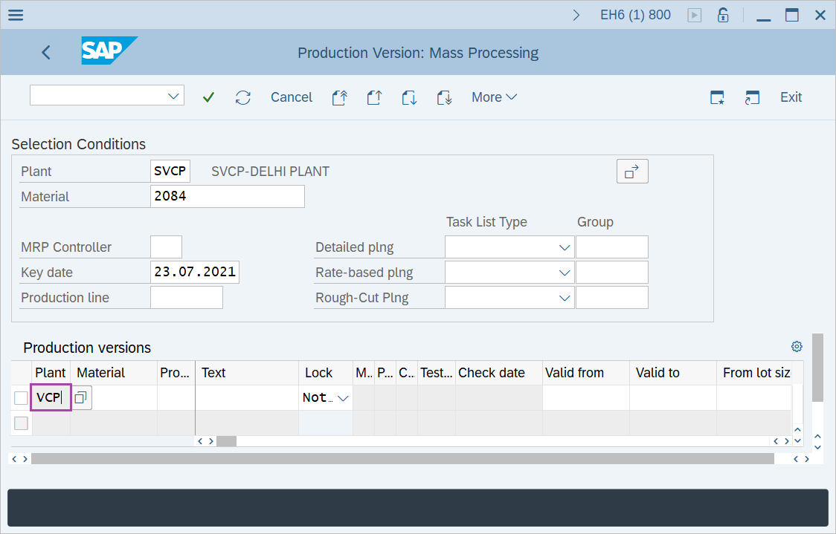
Task: Open the sidebar hamburger menu
Action: [15, 14]
